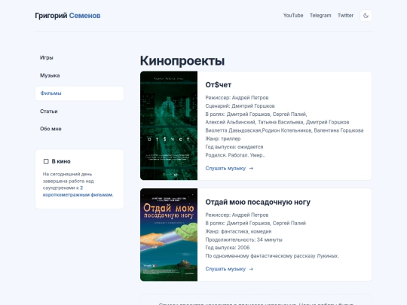Toggle dark mode with the moon icon

click(x=366, y=16)
